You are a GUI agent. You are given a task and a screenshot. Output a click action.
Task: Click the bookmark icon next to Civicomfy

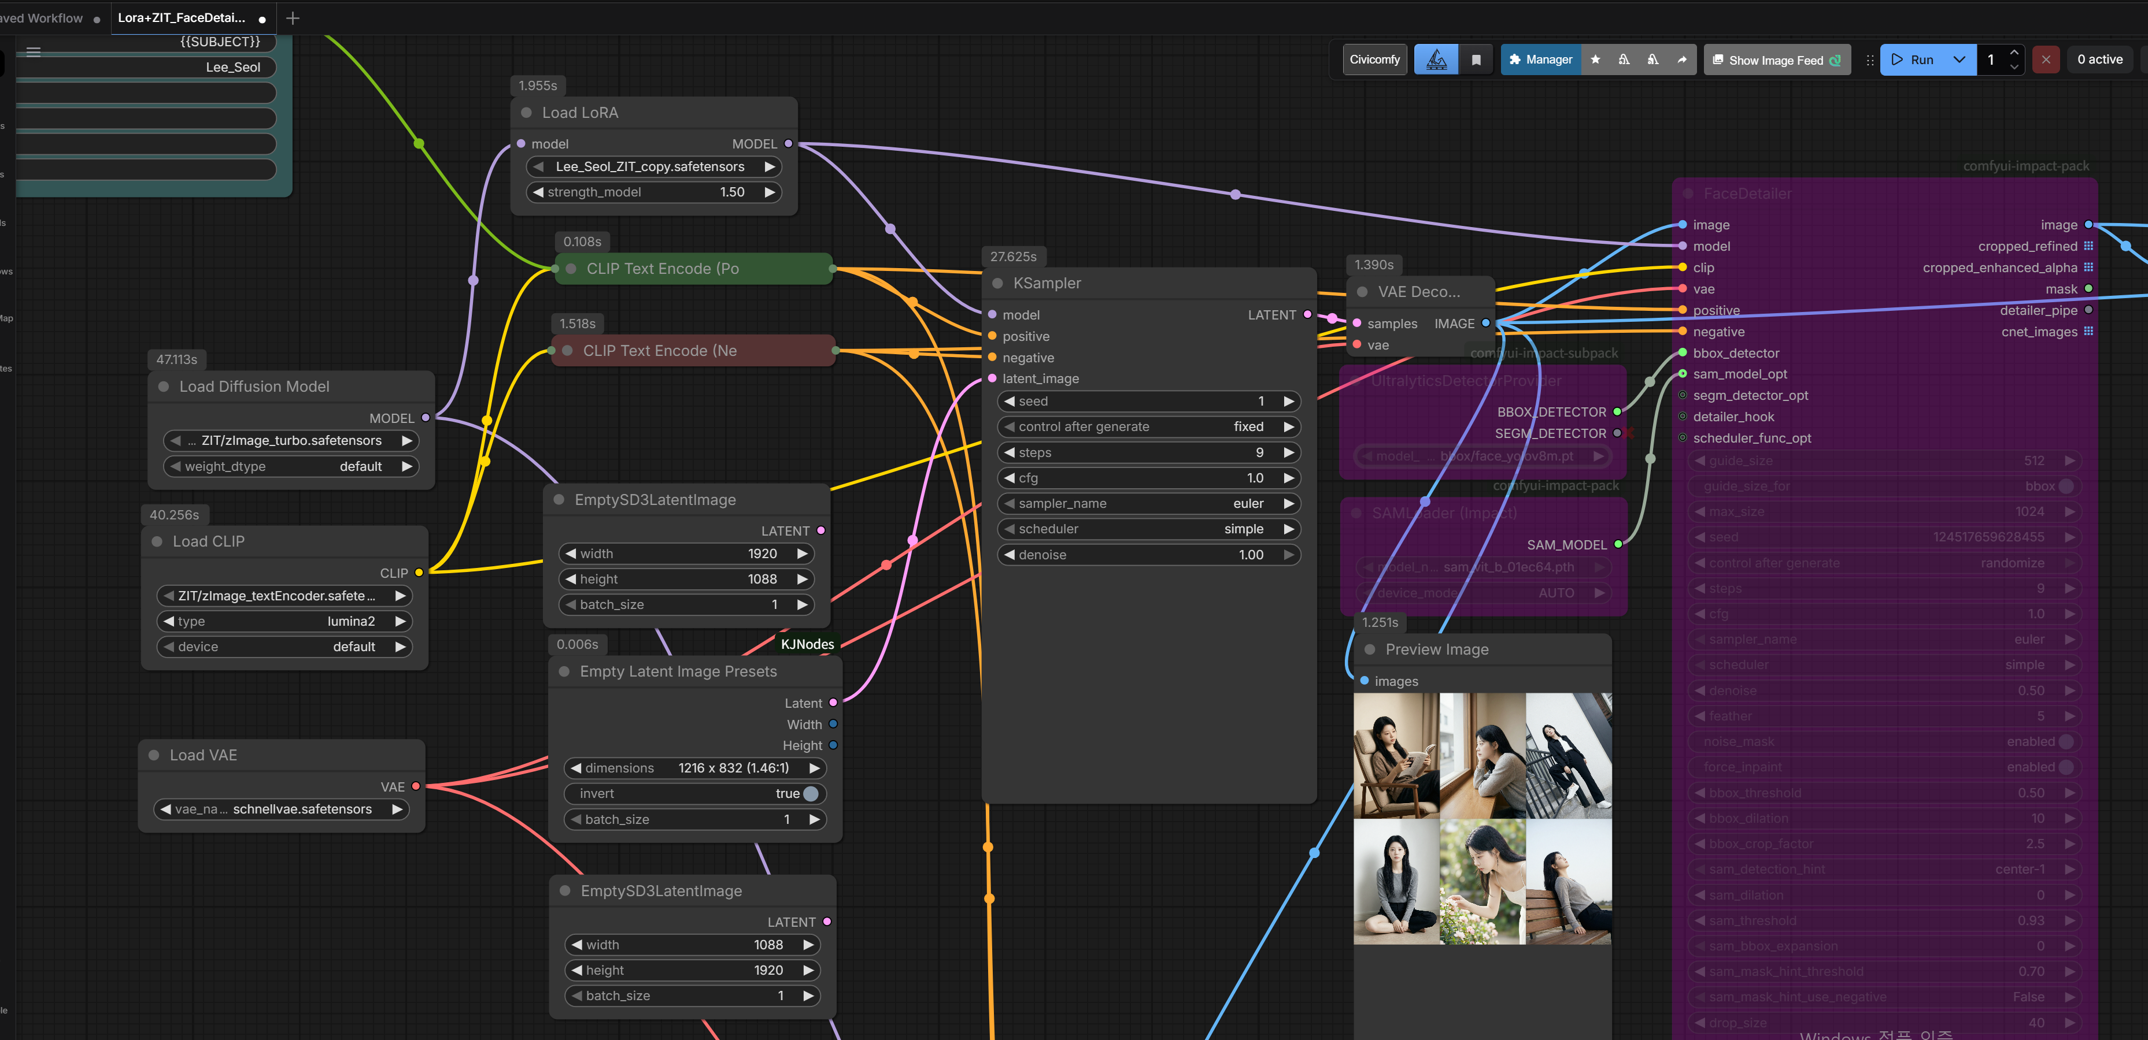[1477, 60]
